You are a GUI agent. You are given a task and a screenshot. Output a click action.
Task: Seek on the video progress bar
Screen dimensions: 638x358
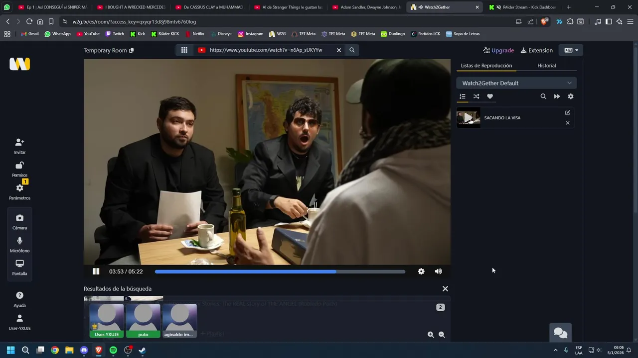click(280, 271)
